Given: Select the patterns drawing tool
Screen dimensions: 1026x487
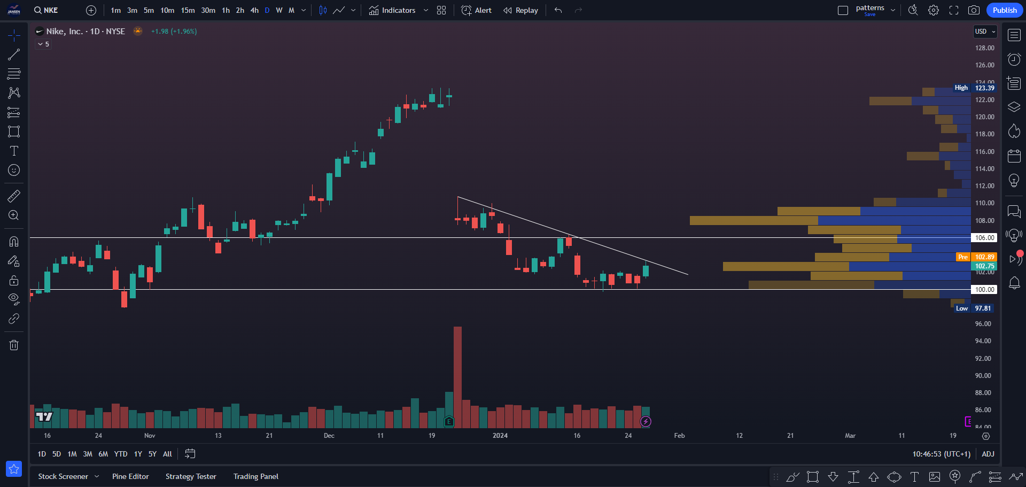Looking at the screenshot, I should (x=14, y=93).
